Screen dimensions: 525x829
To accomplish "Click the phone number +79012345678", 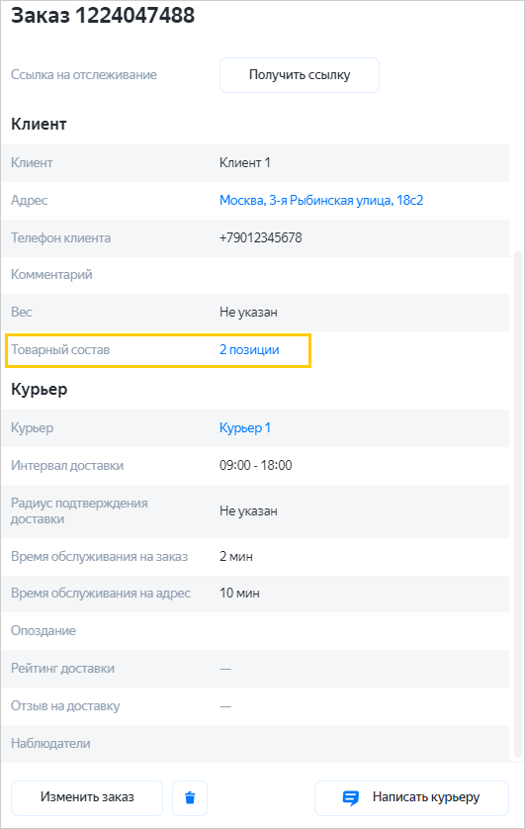I will (x=260, y=237).
